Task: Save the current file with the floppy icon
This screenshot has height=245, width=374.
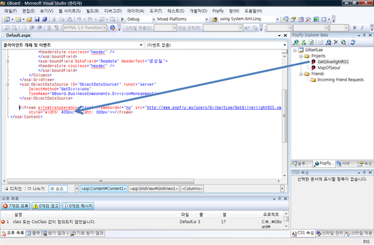Action: (37, 19)
